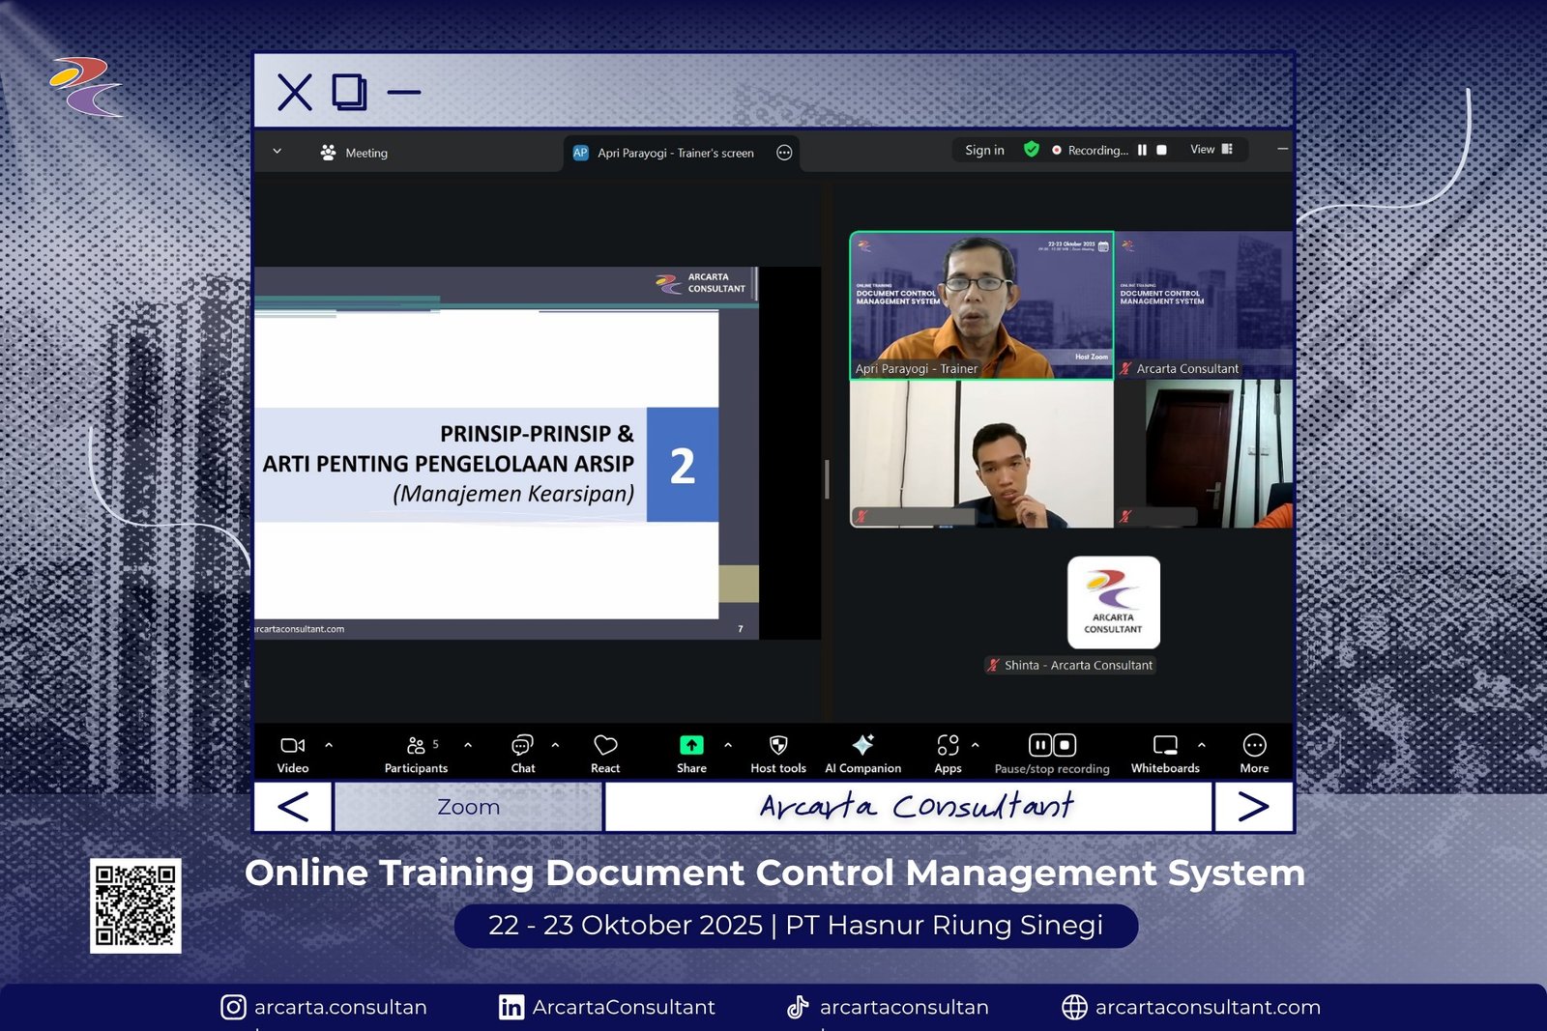Stop the recording in top bar

point(1161,151)
